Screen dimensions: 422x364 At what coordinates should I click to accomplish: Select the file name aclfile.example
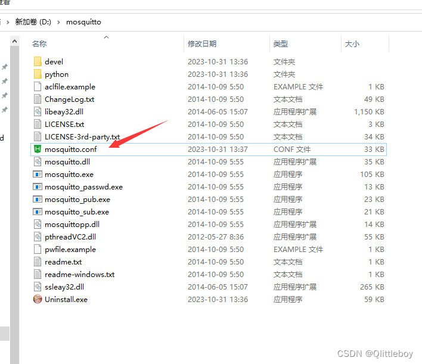click(x=70, y=86)
